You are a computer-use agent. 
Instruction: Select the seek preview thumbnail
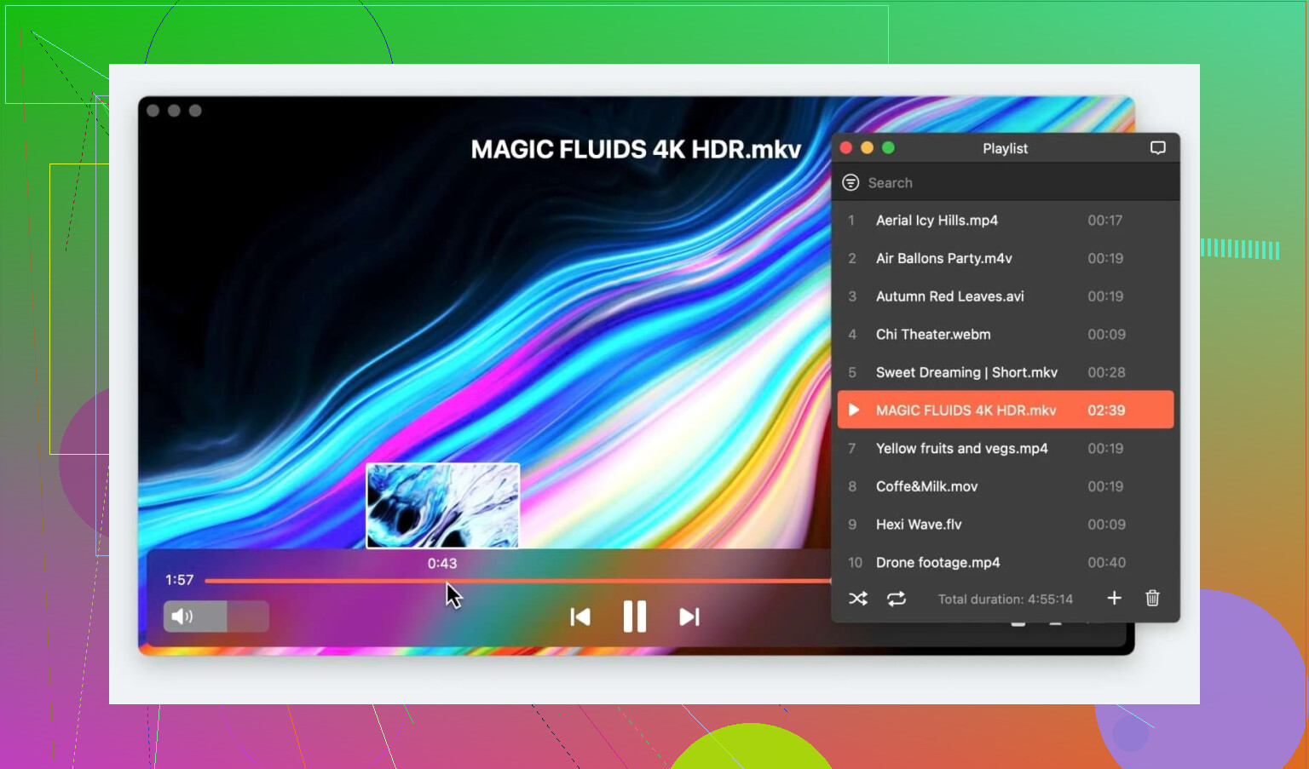coord(442,506)
